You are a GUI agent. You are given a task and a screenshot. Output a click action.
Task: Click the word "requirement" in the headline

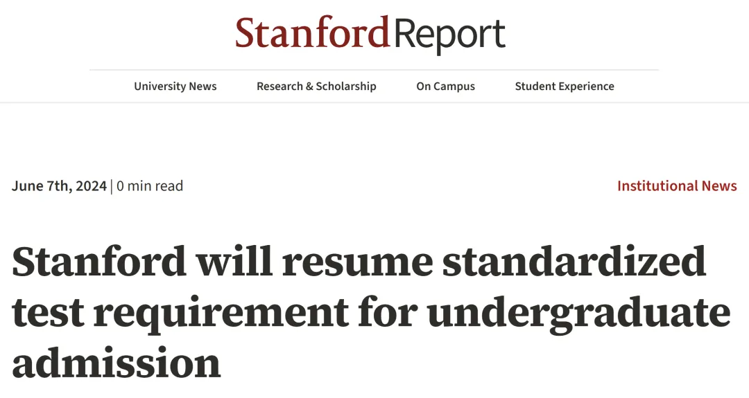[222, 314]
